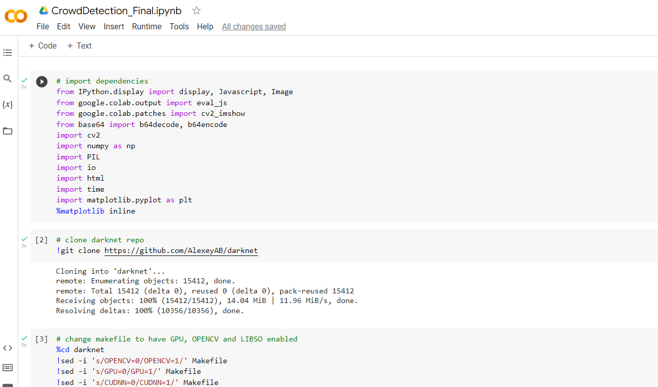Open the darknet GitHub repository link
658x387 pixels.
pos(181,250)
